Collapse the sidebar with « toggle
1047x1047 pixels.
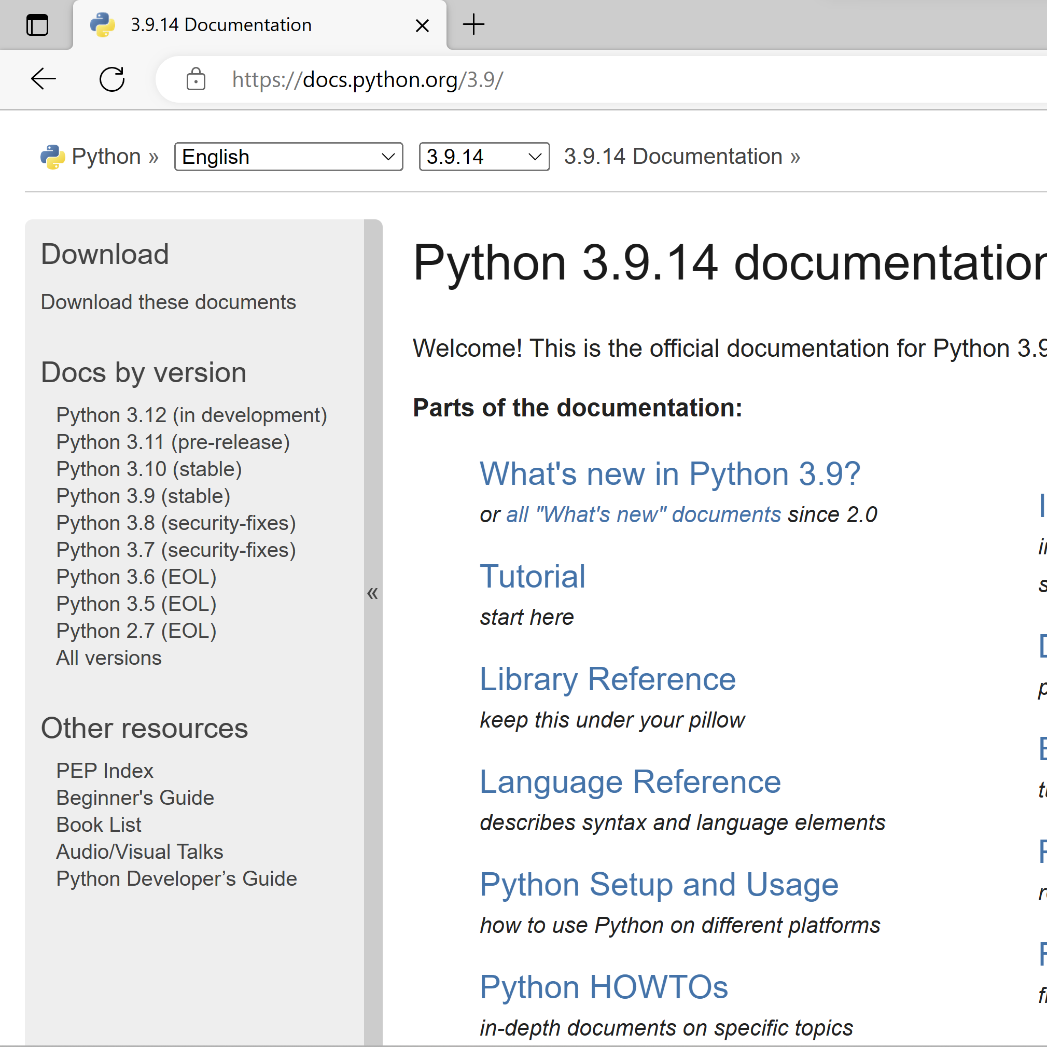372,593
